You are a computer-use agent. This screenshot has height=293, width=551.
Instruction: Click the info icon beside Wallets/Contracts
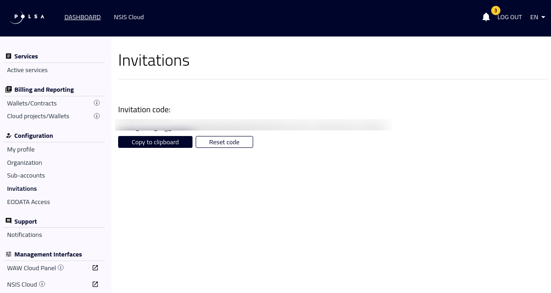coord(97,103)
